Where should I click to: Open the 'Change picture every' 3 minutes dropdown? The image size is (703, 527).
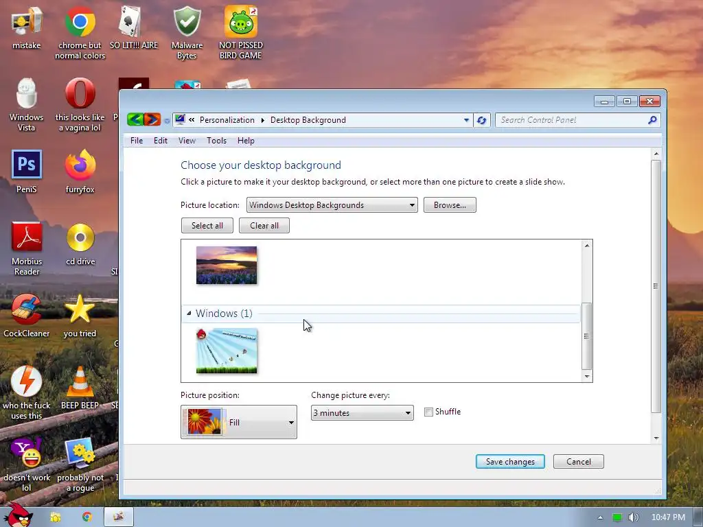(x=362, y=412)
